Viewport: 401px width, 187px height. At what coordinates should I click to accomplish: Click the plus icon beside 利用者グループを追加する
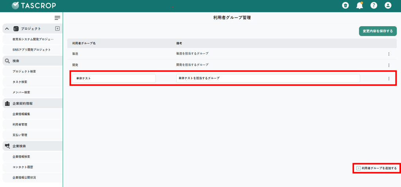click(x=359, y=168)
